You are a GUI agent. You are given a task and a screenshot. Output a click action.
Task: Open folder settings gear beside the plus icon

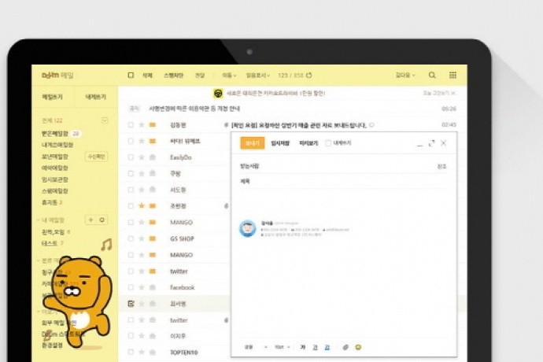coord(102,220)
